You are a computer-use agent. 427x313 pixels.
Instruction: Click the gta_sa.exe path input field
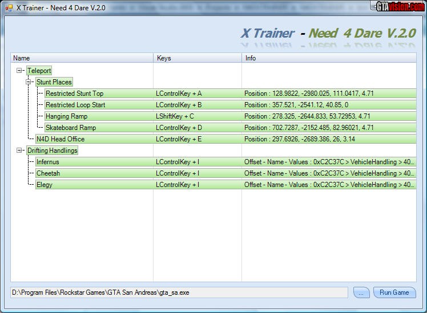[179, 292]
